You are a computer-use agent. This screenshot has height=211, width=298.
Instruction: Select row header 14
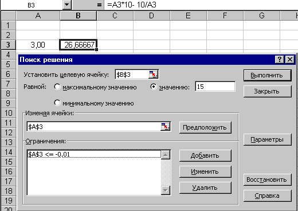coord(8,152)
